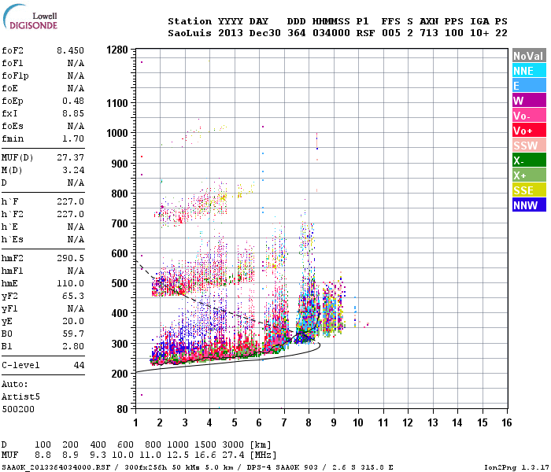
Task: Select the NNW blue legend swatch
Action: [x=529, y=205]
